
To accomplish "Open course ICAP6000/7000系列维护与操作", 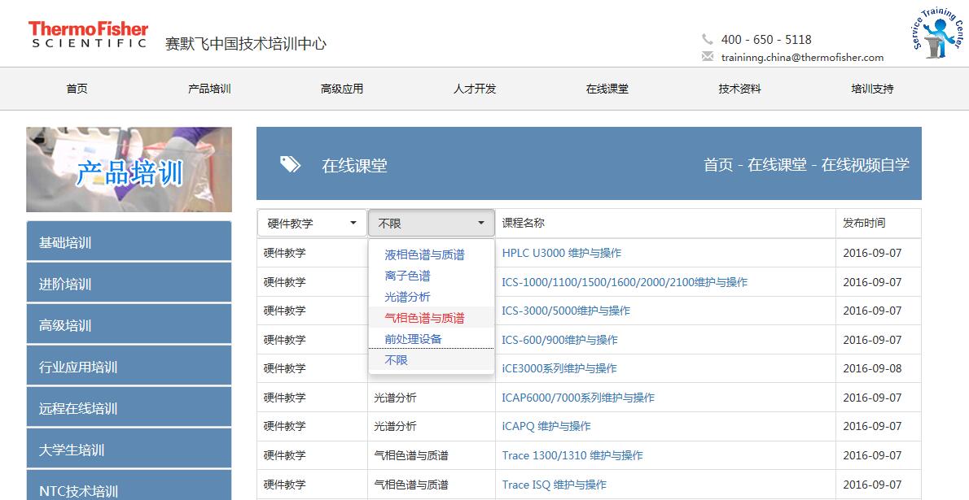I will (x=578, y=398).
